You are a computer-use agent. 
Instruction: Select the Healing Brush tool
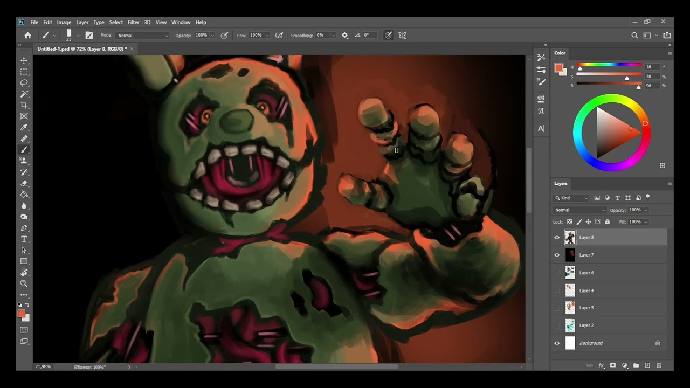[24, 138]
